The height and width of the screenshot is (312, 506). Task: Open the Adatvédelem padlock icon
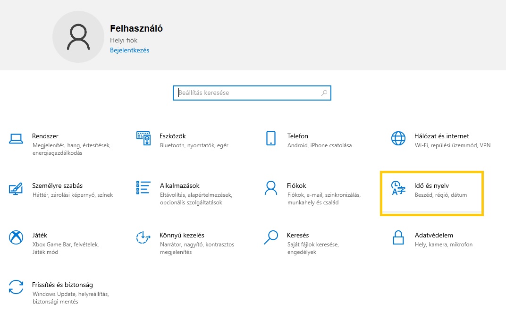coord(398,237)
